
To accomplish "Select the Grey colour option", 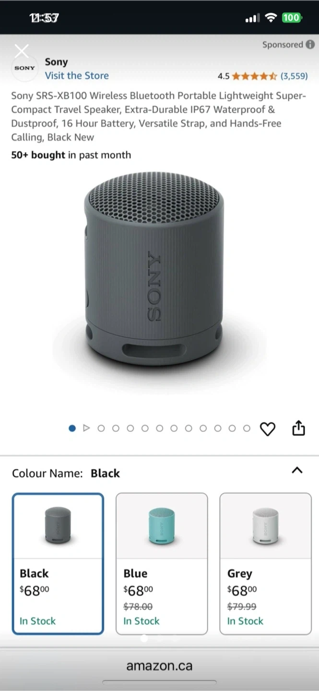I will pyautogui.click(x=265, y=564).
